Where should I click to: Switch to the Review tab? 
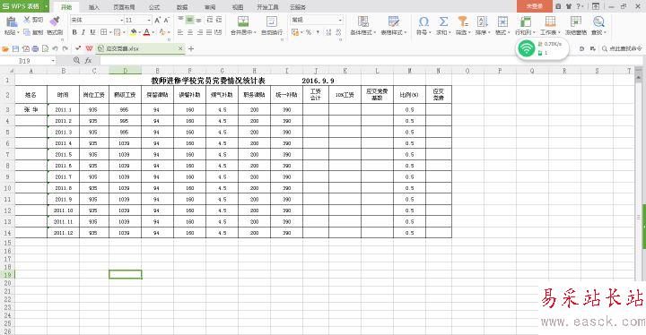pos(210,7)
